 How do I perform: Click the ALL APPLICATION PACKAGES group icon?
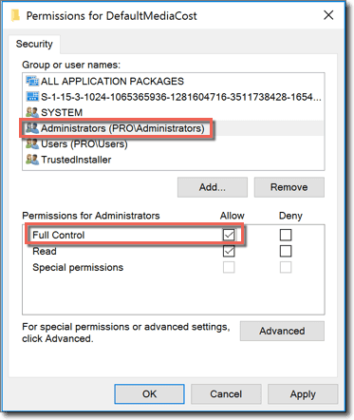tap(32, 81)
